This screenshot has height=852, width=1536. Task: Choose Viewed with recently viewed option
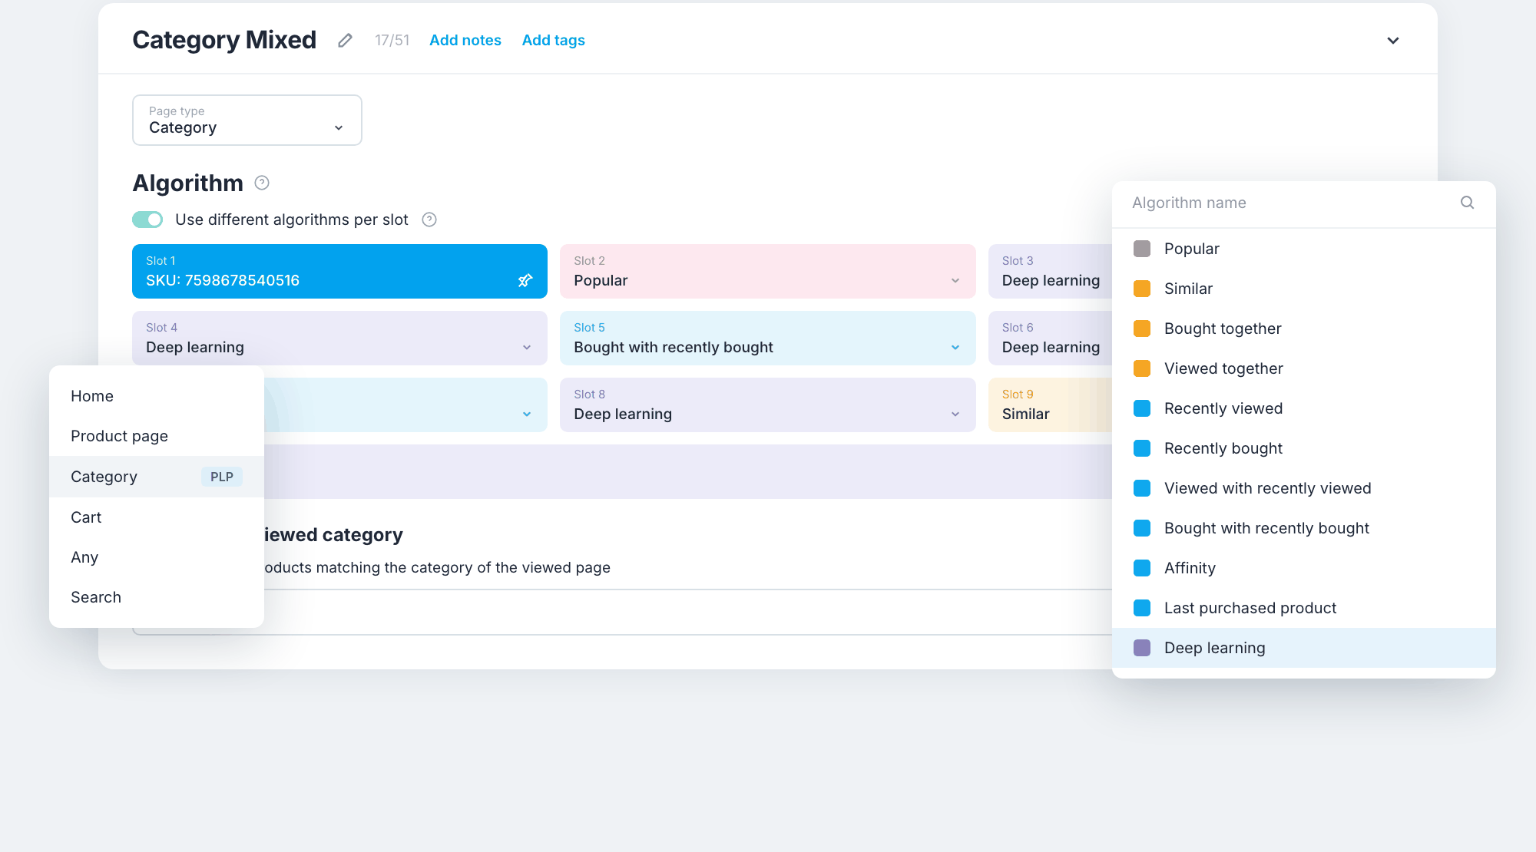(x=1304, y=488)
